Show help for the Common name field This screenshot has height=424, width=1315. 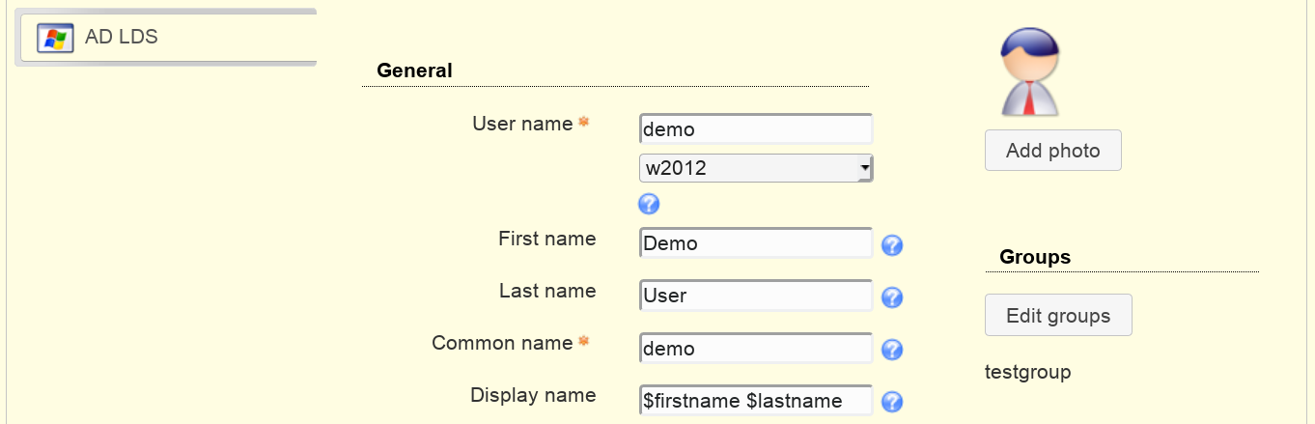pos(892,350)
